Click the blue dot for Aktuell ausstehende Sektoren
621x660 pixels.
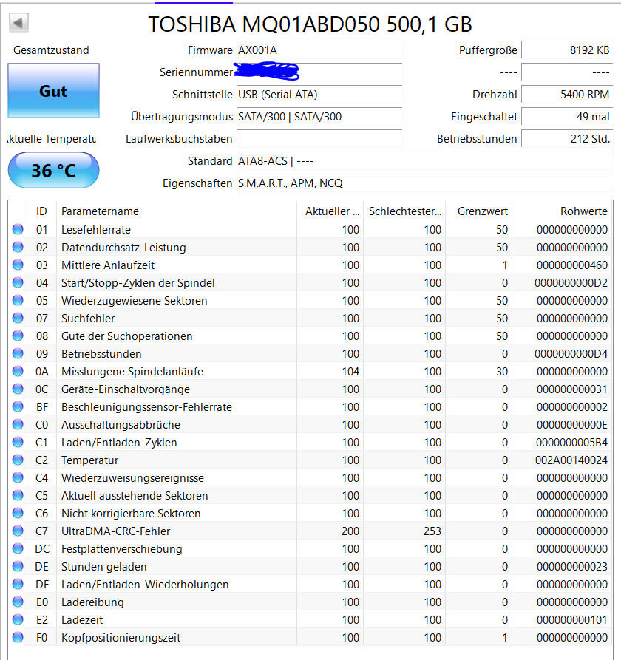point(18,495)
